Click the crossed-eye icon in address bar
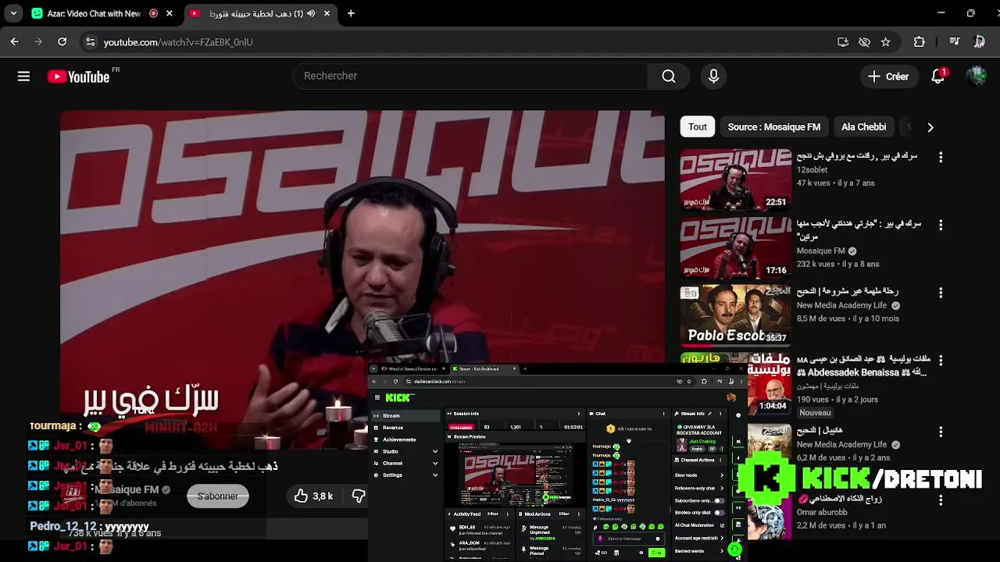Image resolution: width=1000 pixels, height=562 pixels. (x=864, y=42)
